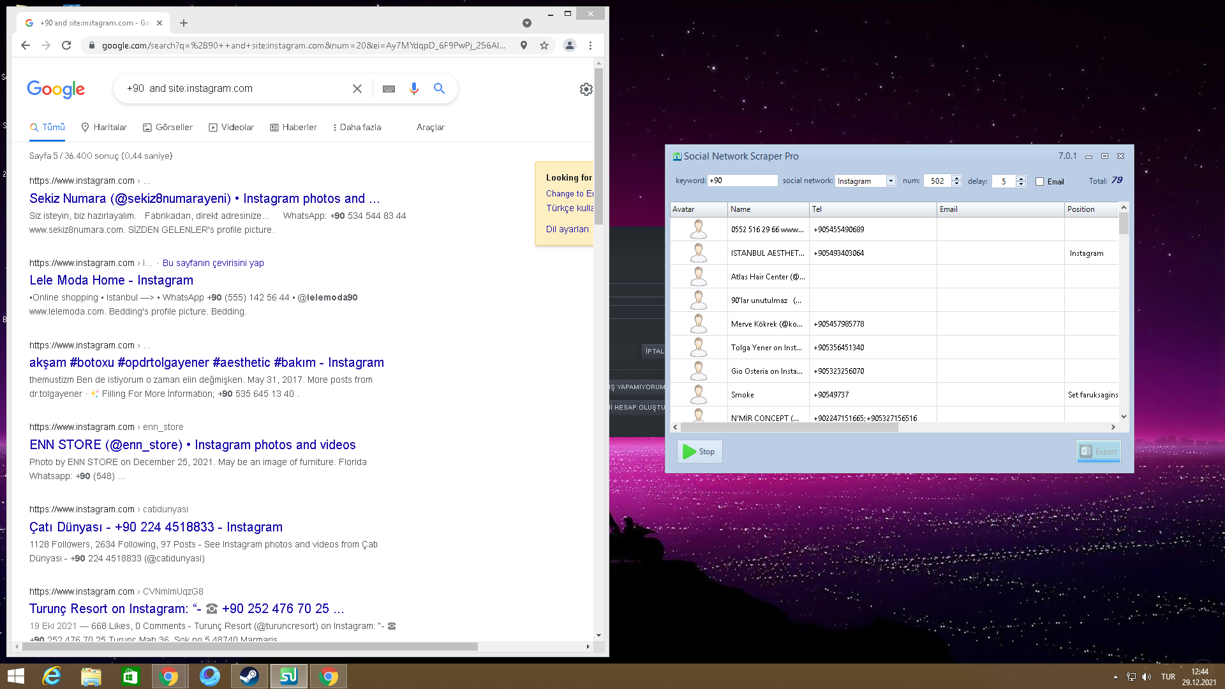Open Daha fazla search menu

(357, 128)
